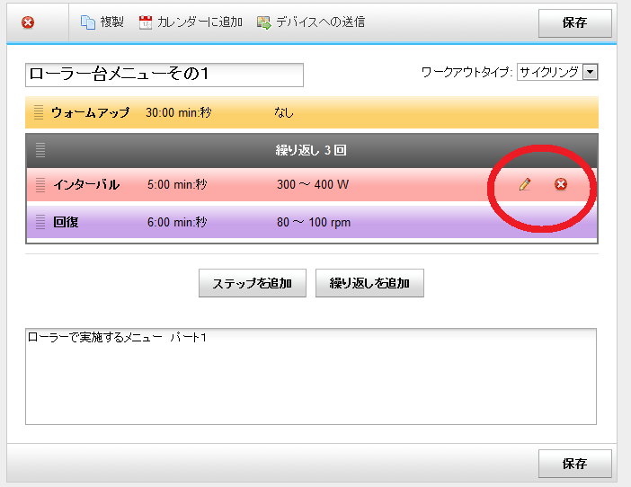This screenshot has height=487, width=631.
Task: Click the カレンダーに追加 label
Action: click(200, 22)
